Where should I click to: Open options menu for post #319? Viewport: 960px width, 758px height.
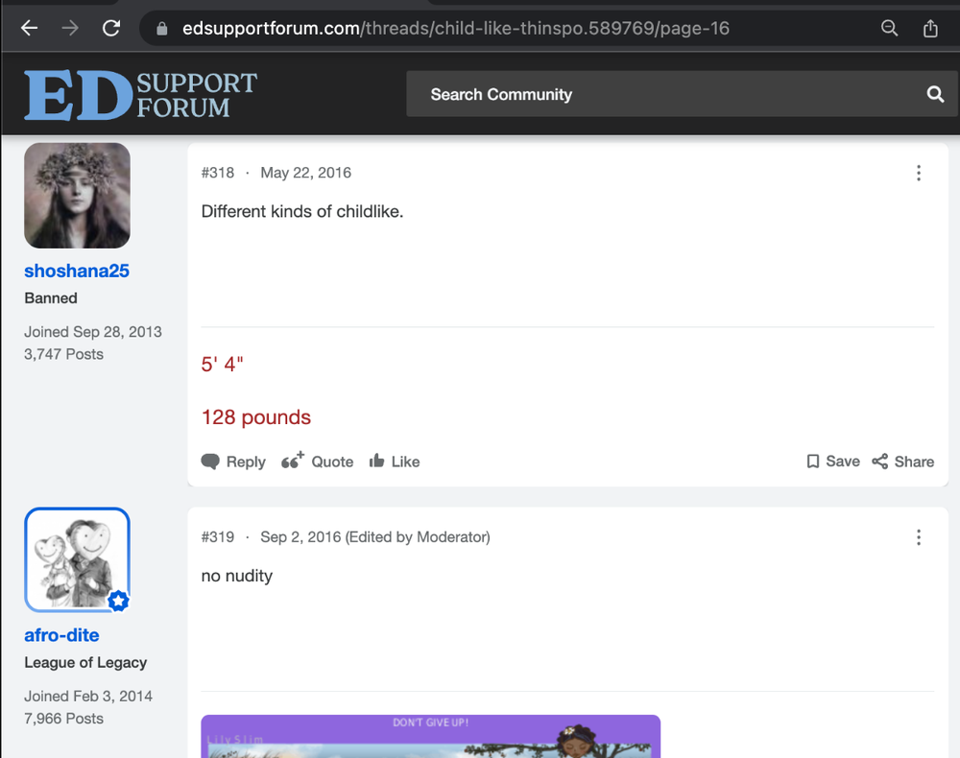[919, 537]
